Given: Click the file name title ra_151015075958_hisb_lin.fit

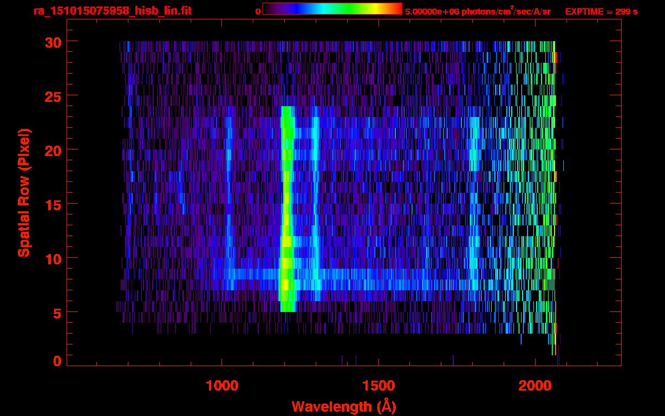Looking at the screenshot, I should [x=112, y=11].
